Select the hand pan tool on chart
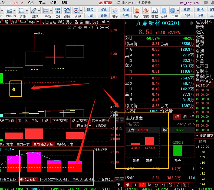The height and width of the screenshot is (190, 214). click(x=91, y=27)
